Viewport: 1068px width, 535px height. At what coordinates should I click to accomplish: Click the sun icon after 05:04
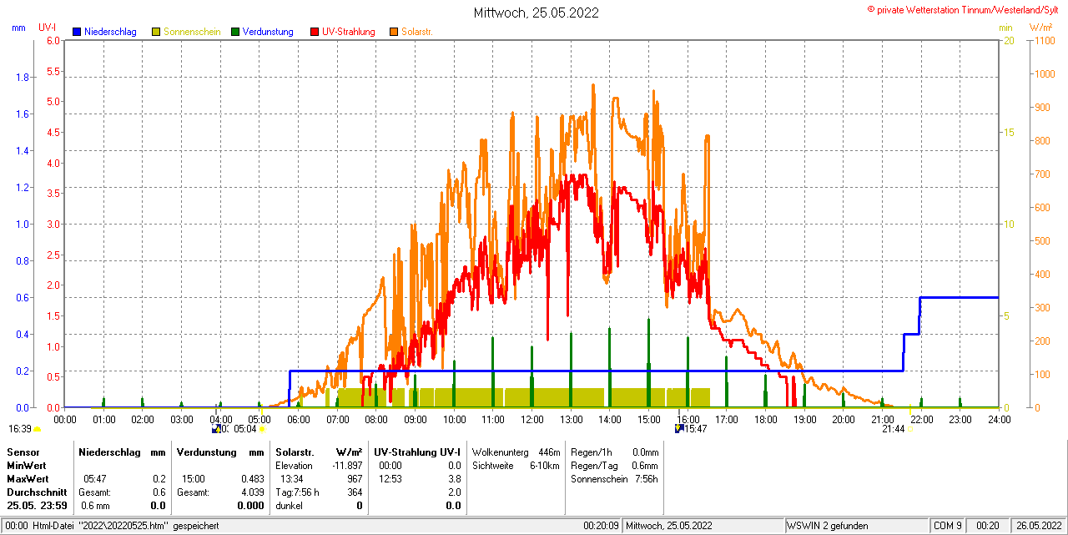tap(262, 429)
